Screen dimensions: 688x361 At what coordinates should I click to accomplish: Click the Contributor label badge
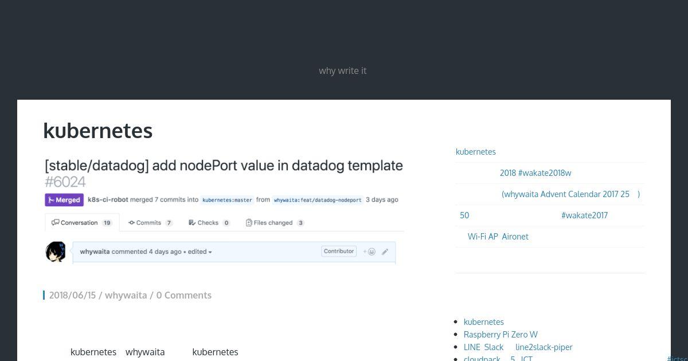click(x=339, y=251)
